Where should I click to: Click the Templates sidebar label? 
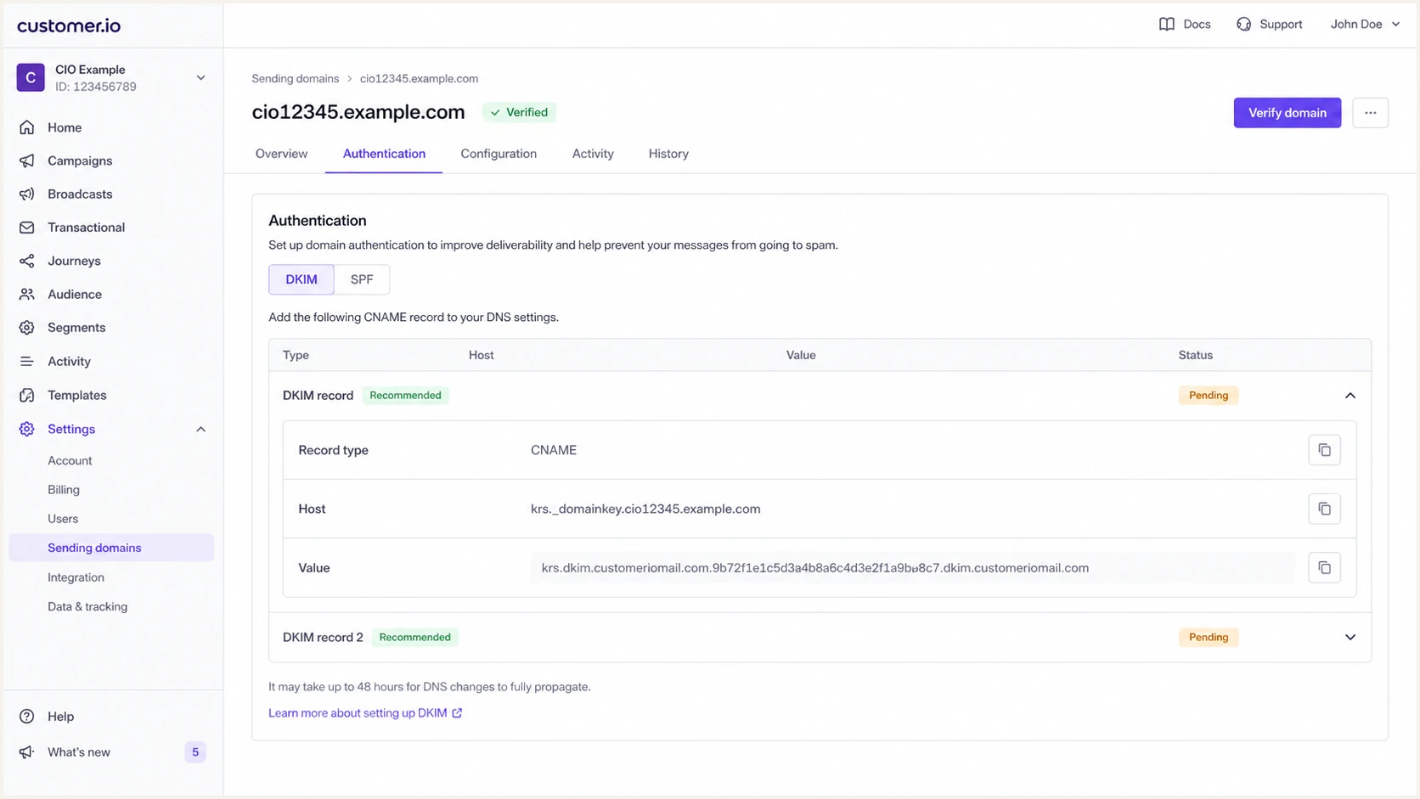[76, 395]
